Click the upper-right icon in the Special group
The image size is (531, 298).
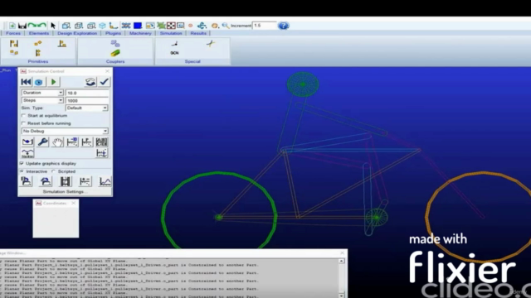coord(211,43)
